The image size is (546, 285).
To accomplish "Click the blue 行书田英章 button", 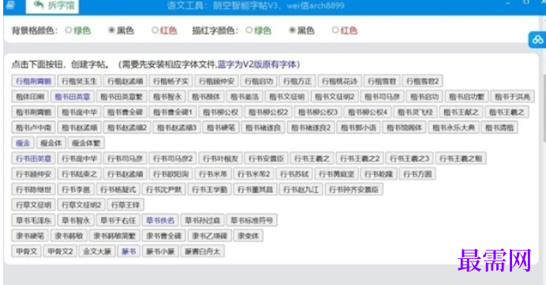I will tap(33, 158).
